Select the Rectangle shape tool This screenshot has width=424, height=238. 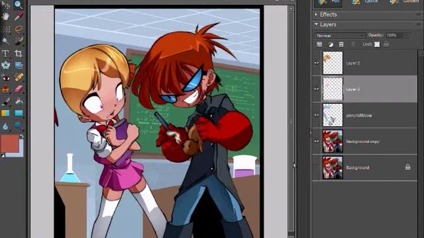coord(19,113)
